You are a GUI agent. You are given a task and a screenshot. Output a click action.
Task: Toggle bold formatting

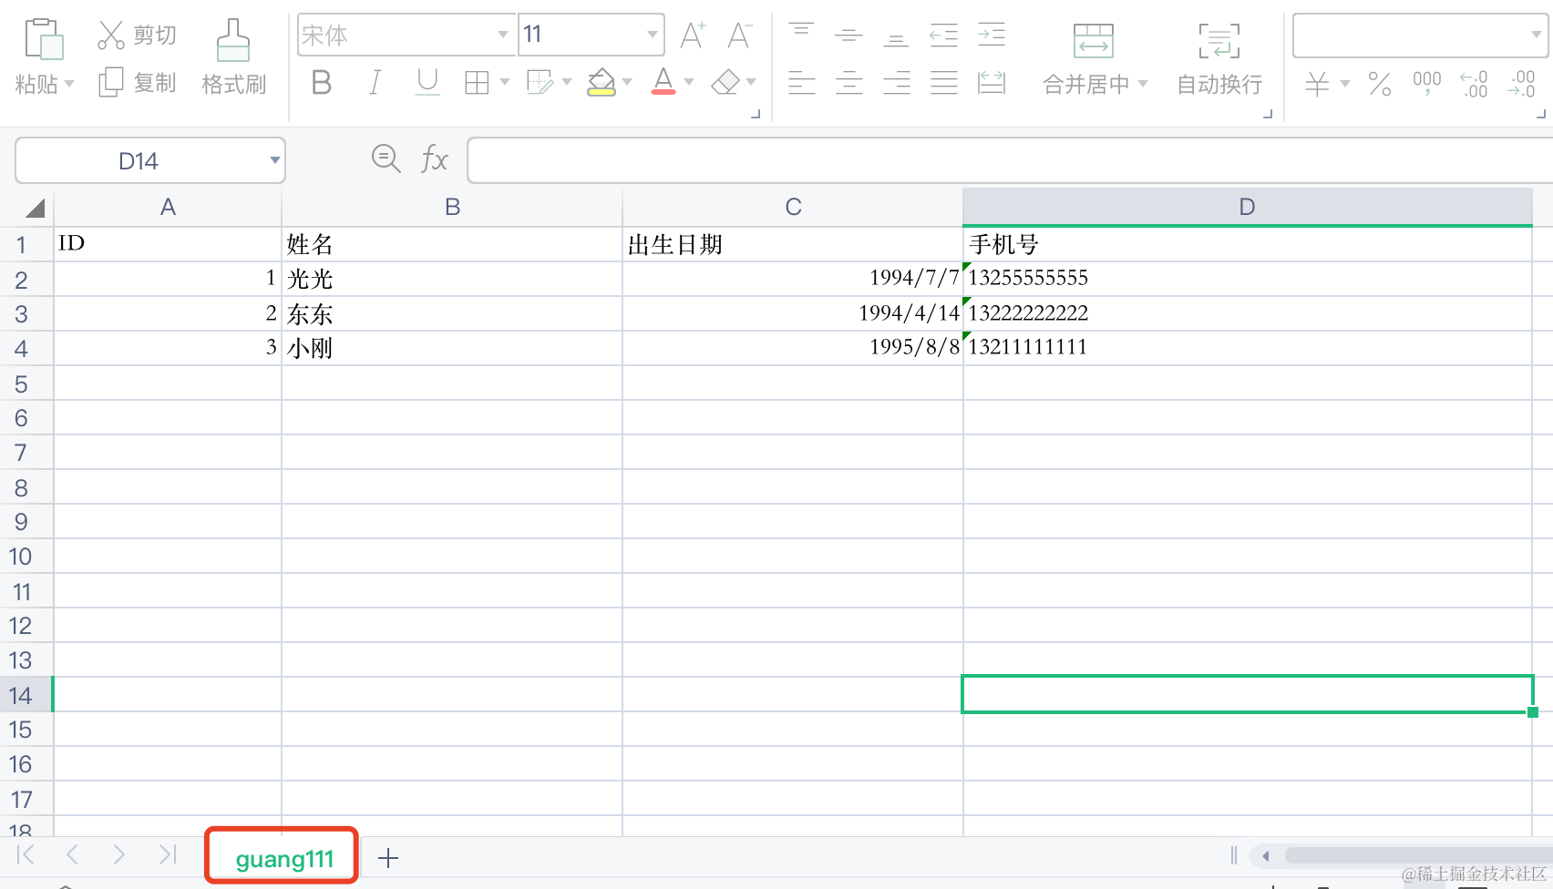(321, 83)
